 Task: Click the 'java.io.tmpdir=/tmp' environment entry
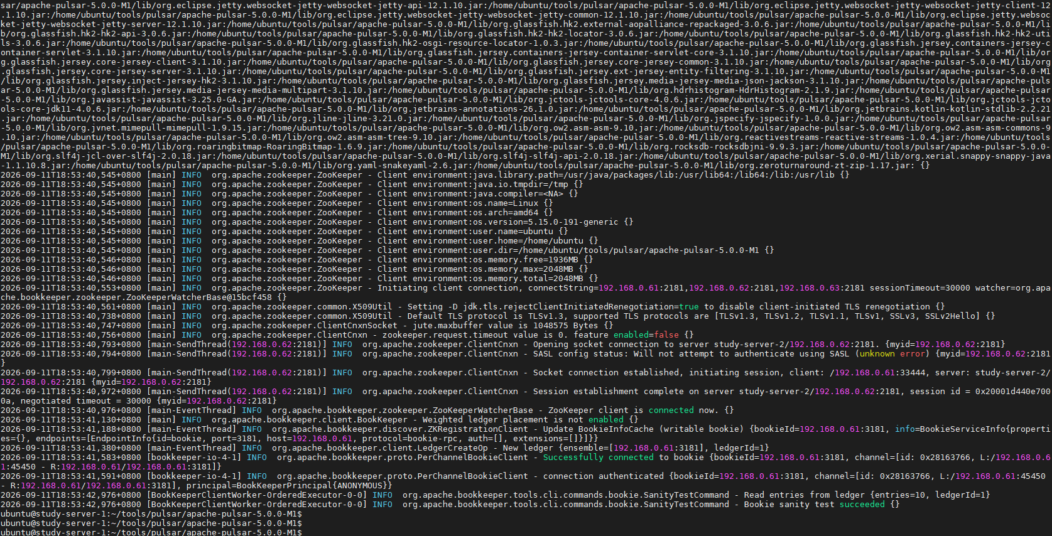521,185
